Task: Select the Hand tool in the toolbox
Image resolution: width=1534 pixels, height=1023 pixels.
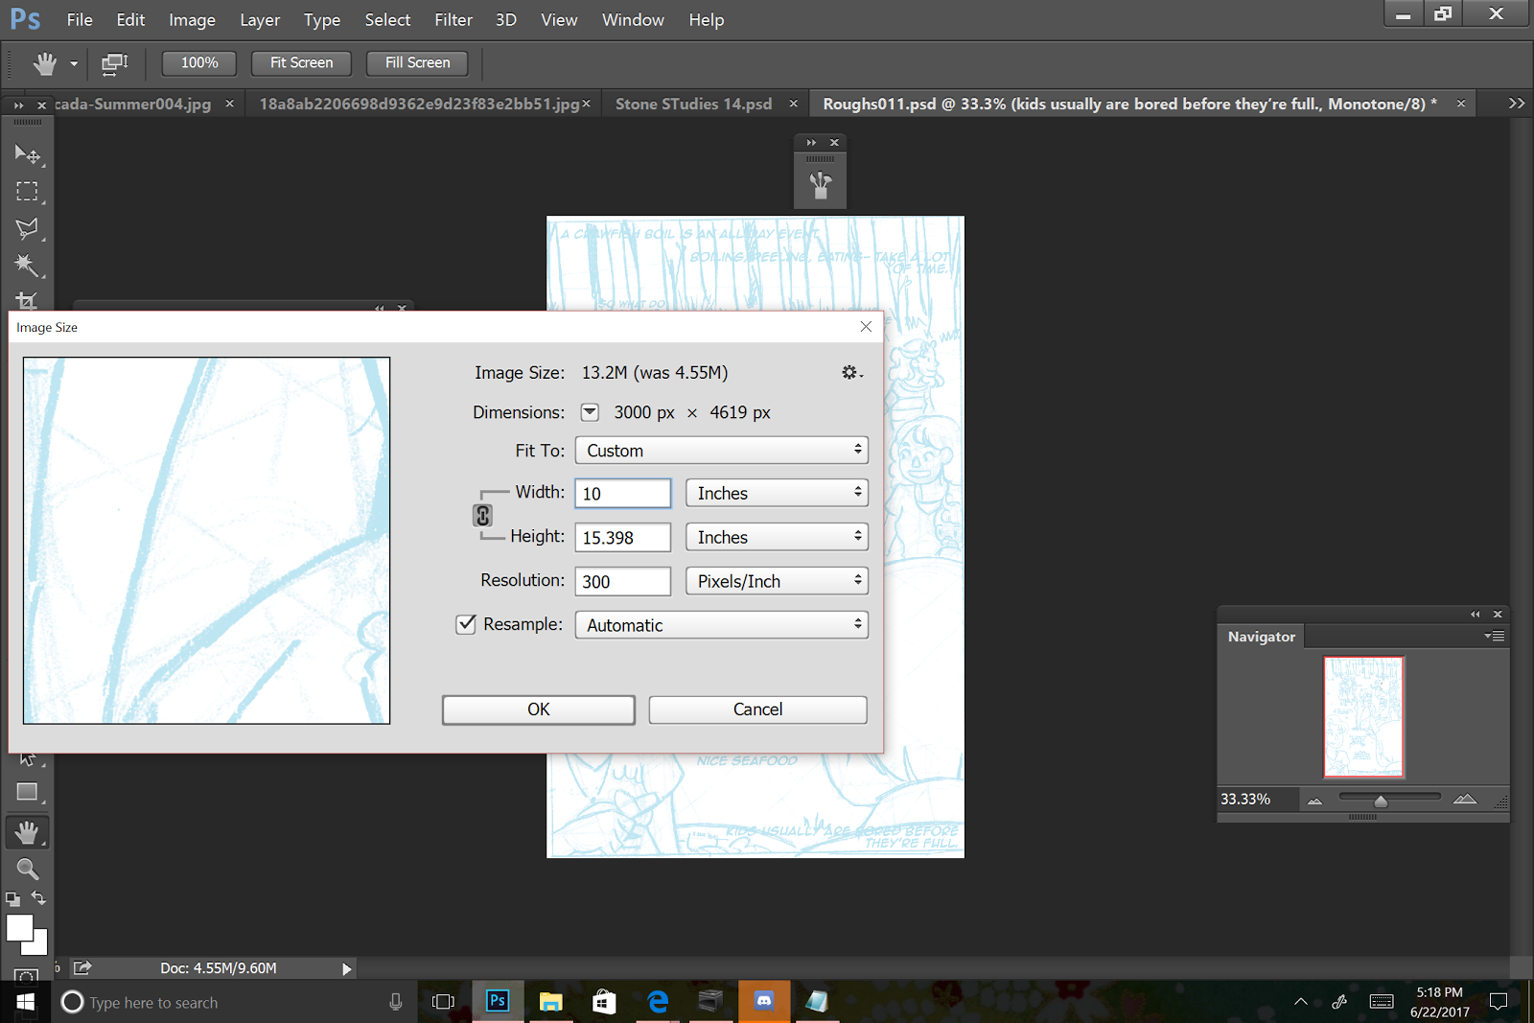Action: pyautogui.click(x=27, y=832)
